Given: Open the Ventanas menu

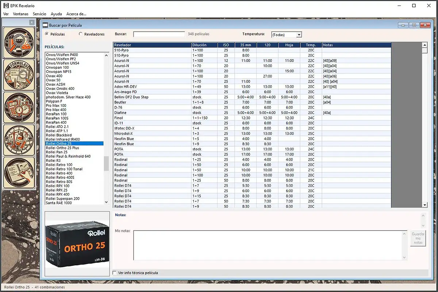Looking at the screenshot, I should [20, 14].
